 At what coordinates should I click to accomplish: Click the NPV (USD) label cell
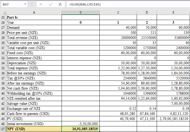[34, 129]
